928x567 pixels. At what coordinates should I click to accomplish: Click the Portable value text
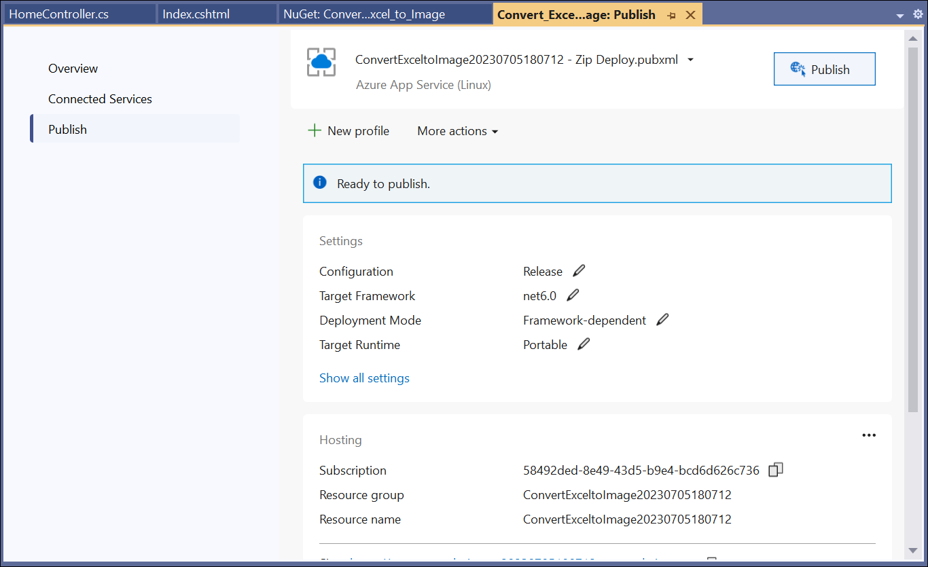coord(545,345)
